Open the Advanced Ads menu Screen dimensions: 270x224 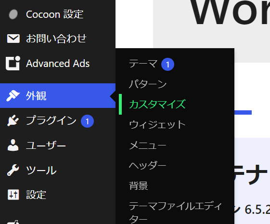click(58, 63)
